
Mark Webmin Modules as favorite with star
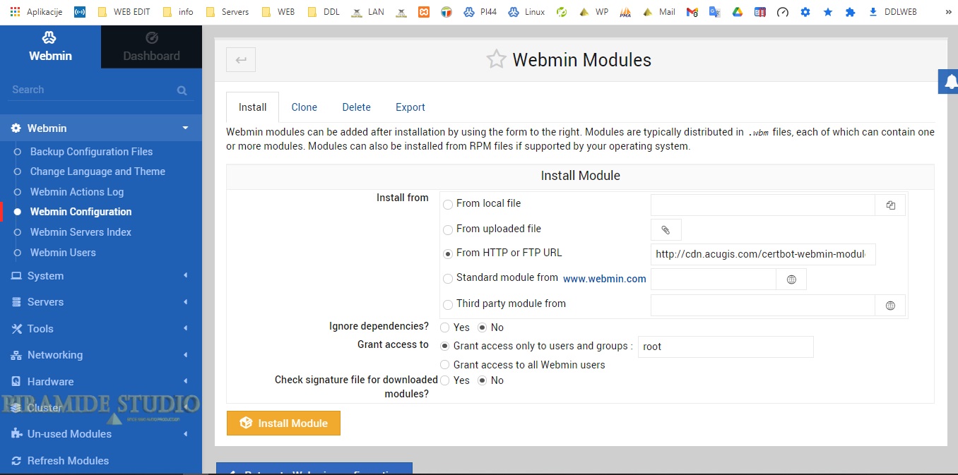[497, 59]
